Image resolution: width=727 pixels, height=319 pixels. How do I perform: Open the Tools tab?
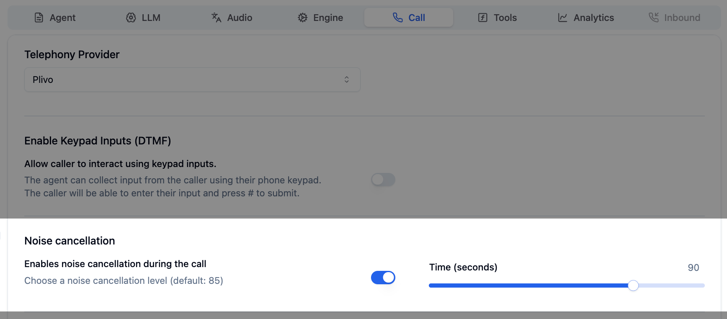click(497, 18)
